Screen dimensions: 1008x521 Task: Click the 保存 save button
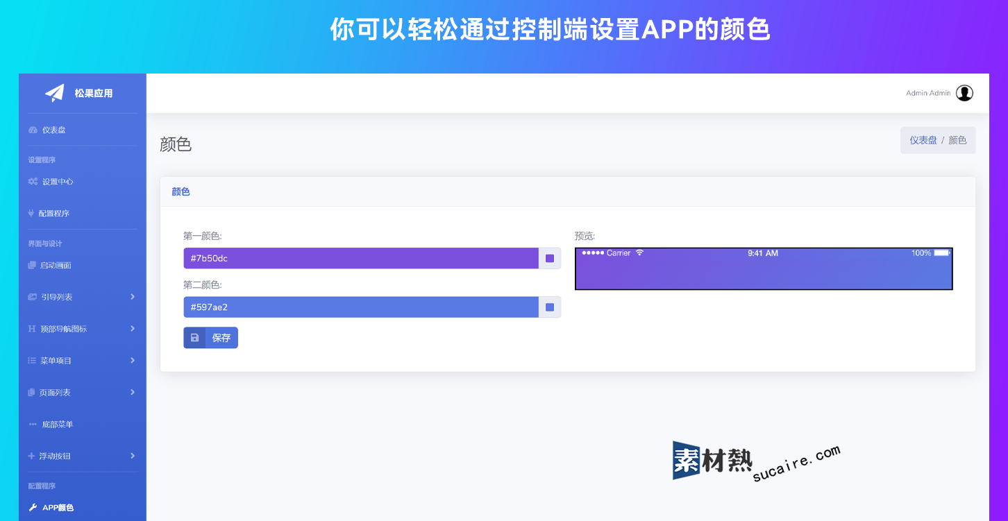(x=211, y=338)
